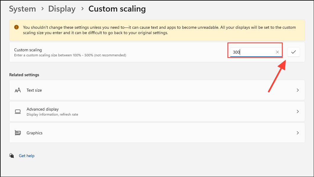The height and width of the screenshot is (177, 314).
Task: Open Advanced display to view refresh rate
Action: [x=157, y=111]
